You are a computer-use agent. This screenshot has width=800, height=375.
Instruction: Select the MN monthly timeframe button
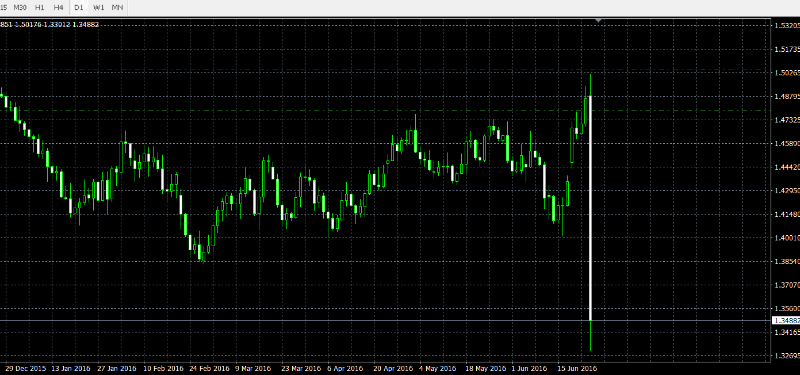(118, 7)
